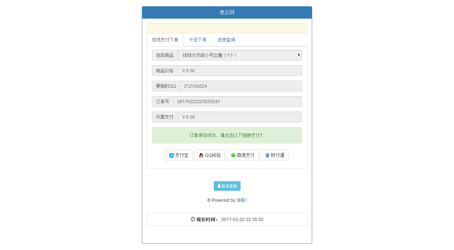Switch to the 卡密下单 tab
Screen dimensions: 454x250
(198, 40)
